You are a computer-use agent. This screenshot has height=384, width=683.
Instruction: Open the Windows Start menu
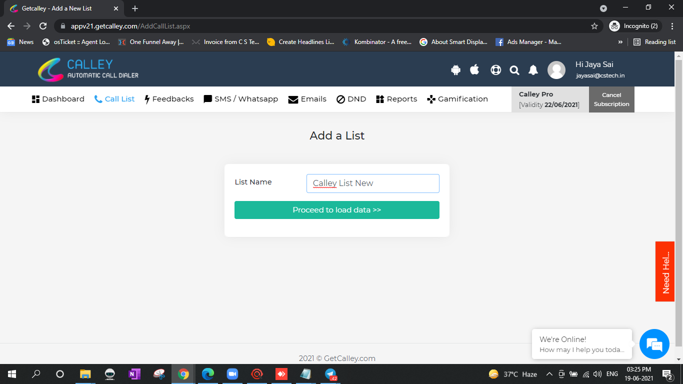(12, 374)
